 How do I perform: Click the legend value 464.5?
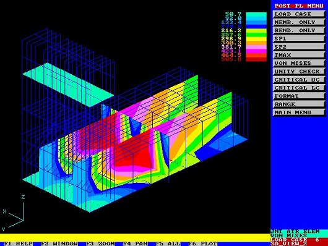231,55
